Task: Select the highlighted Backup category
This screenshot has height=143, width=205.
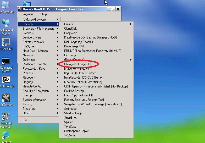Action: click(x=39, y=24)
